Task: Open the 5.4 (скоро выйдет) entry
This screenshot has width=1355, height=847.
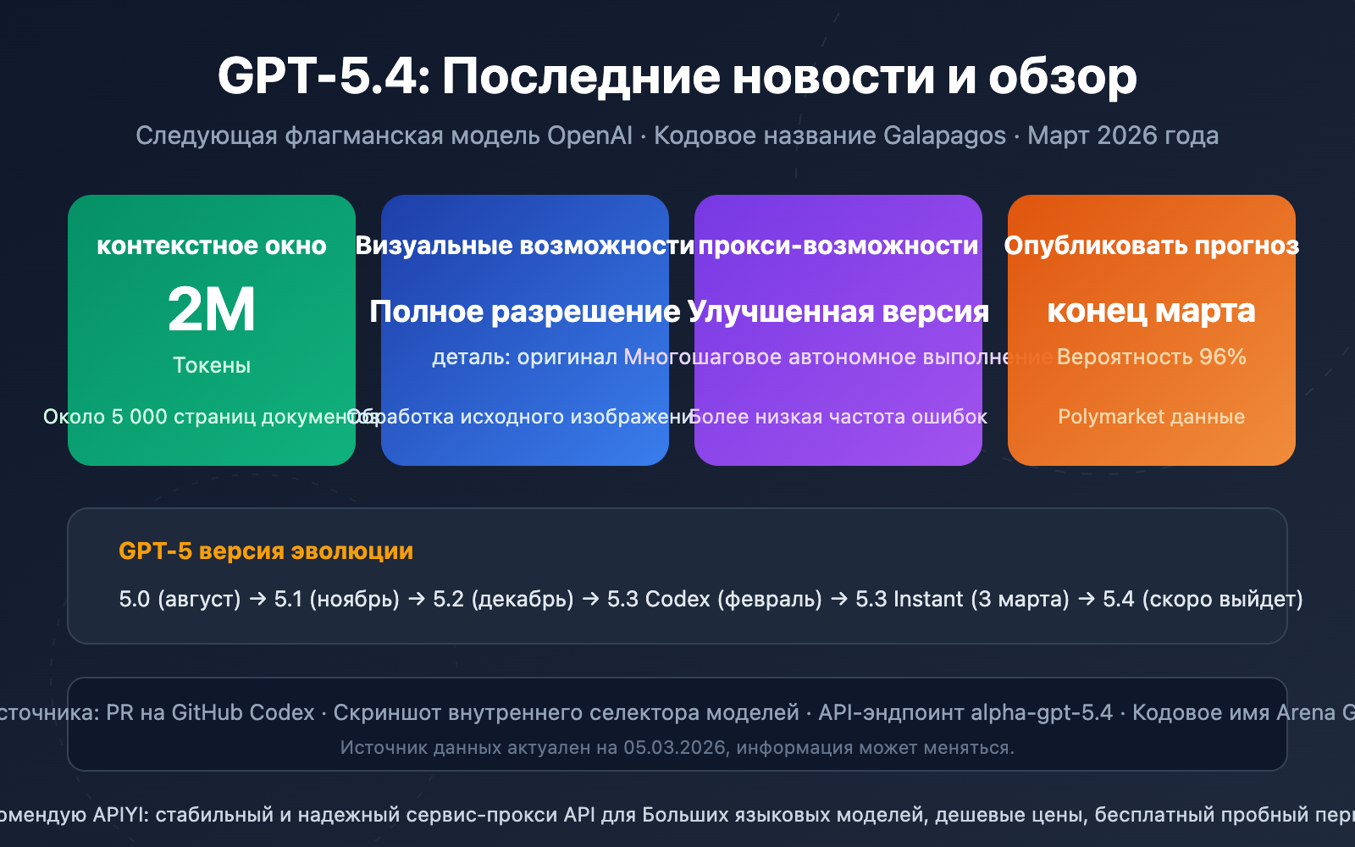Action: [1203, 600]
